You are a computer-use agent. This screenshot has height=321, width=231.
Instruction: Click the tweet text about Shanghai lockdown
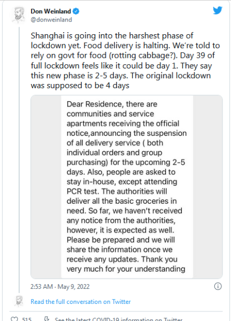[125, 60]
